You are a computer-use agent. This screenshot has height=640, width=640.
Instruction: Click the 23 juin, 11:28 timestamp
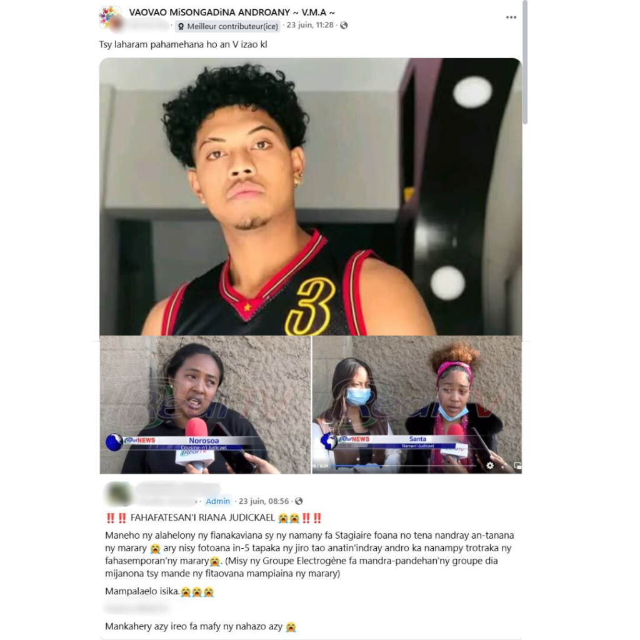310,25
